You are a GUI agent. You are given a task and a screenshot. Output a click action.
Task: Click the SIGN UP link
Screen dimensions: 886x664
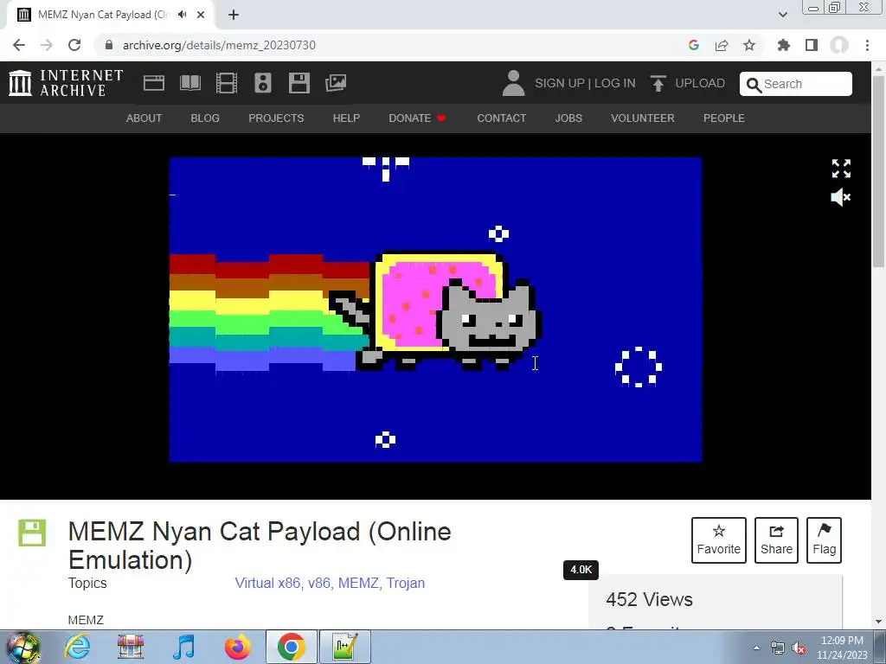pos(560,83)
